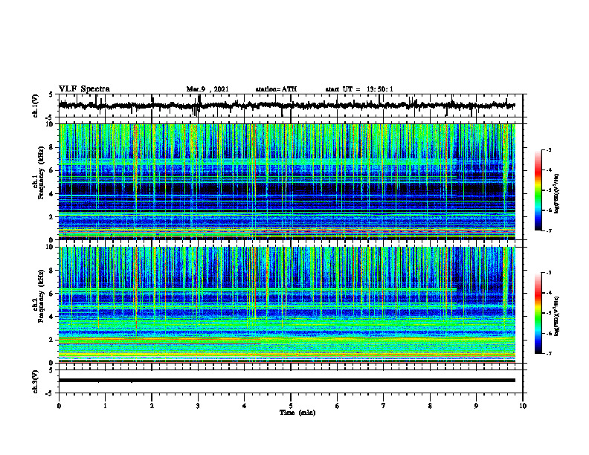
Task: Click the time axis tick label "1"
Action: 105,406
